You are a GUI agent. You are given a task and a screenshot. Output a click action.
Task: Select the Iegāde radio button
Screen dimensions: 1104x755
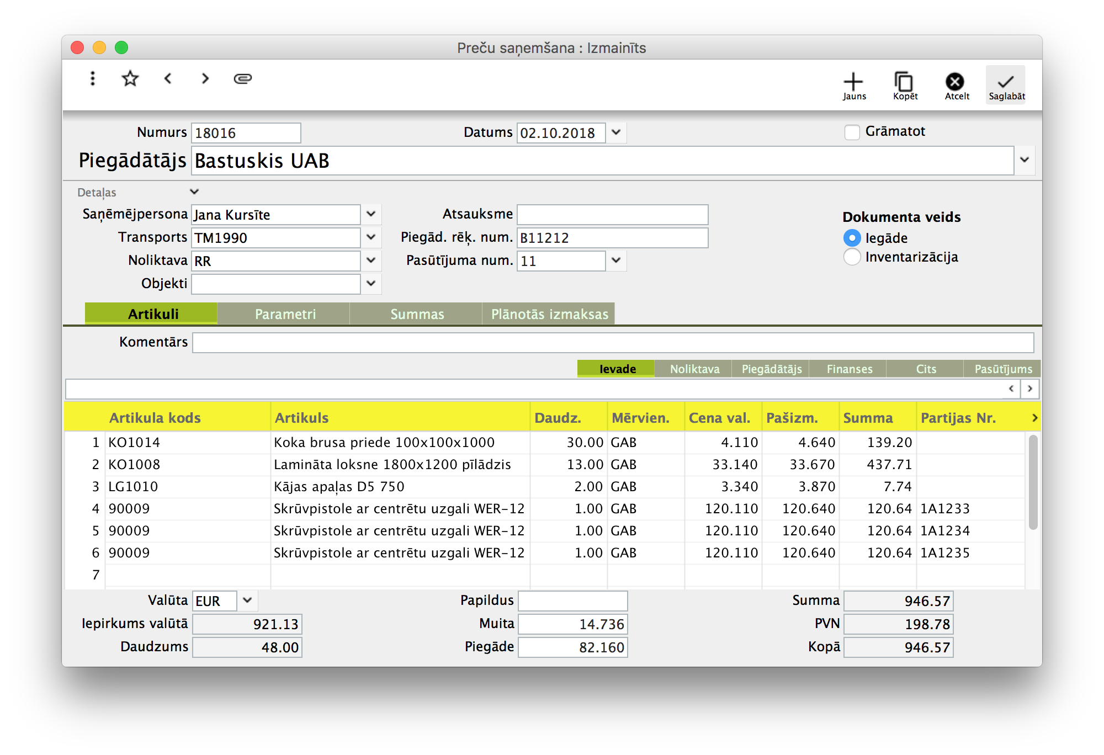click(852, 238)
